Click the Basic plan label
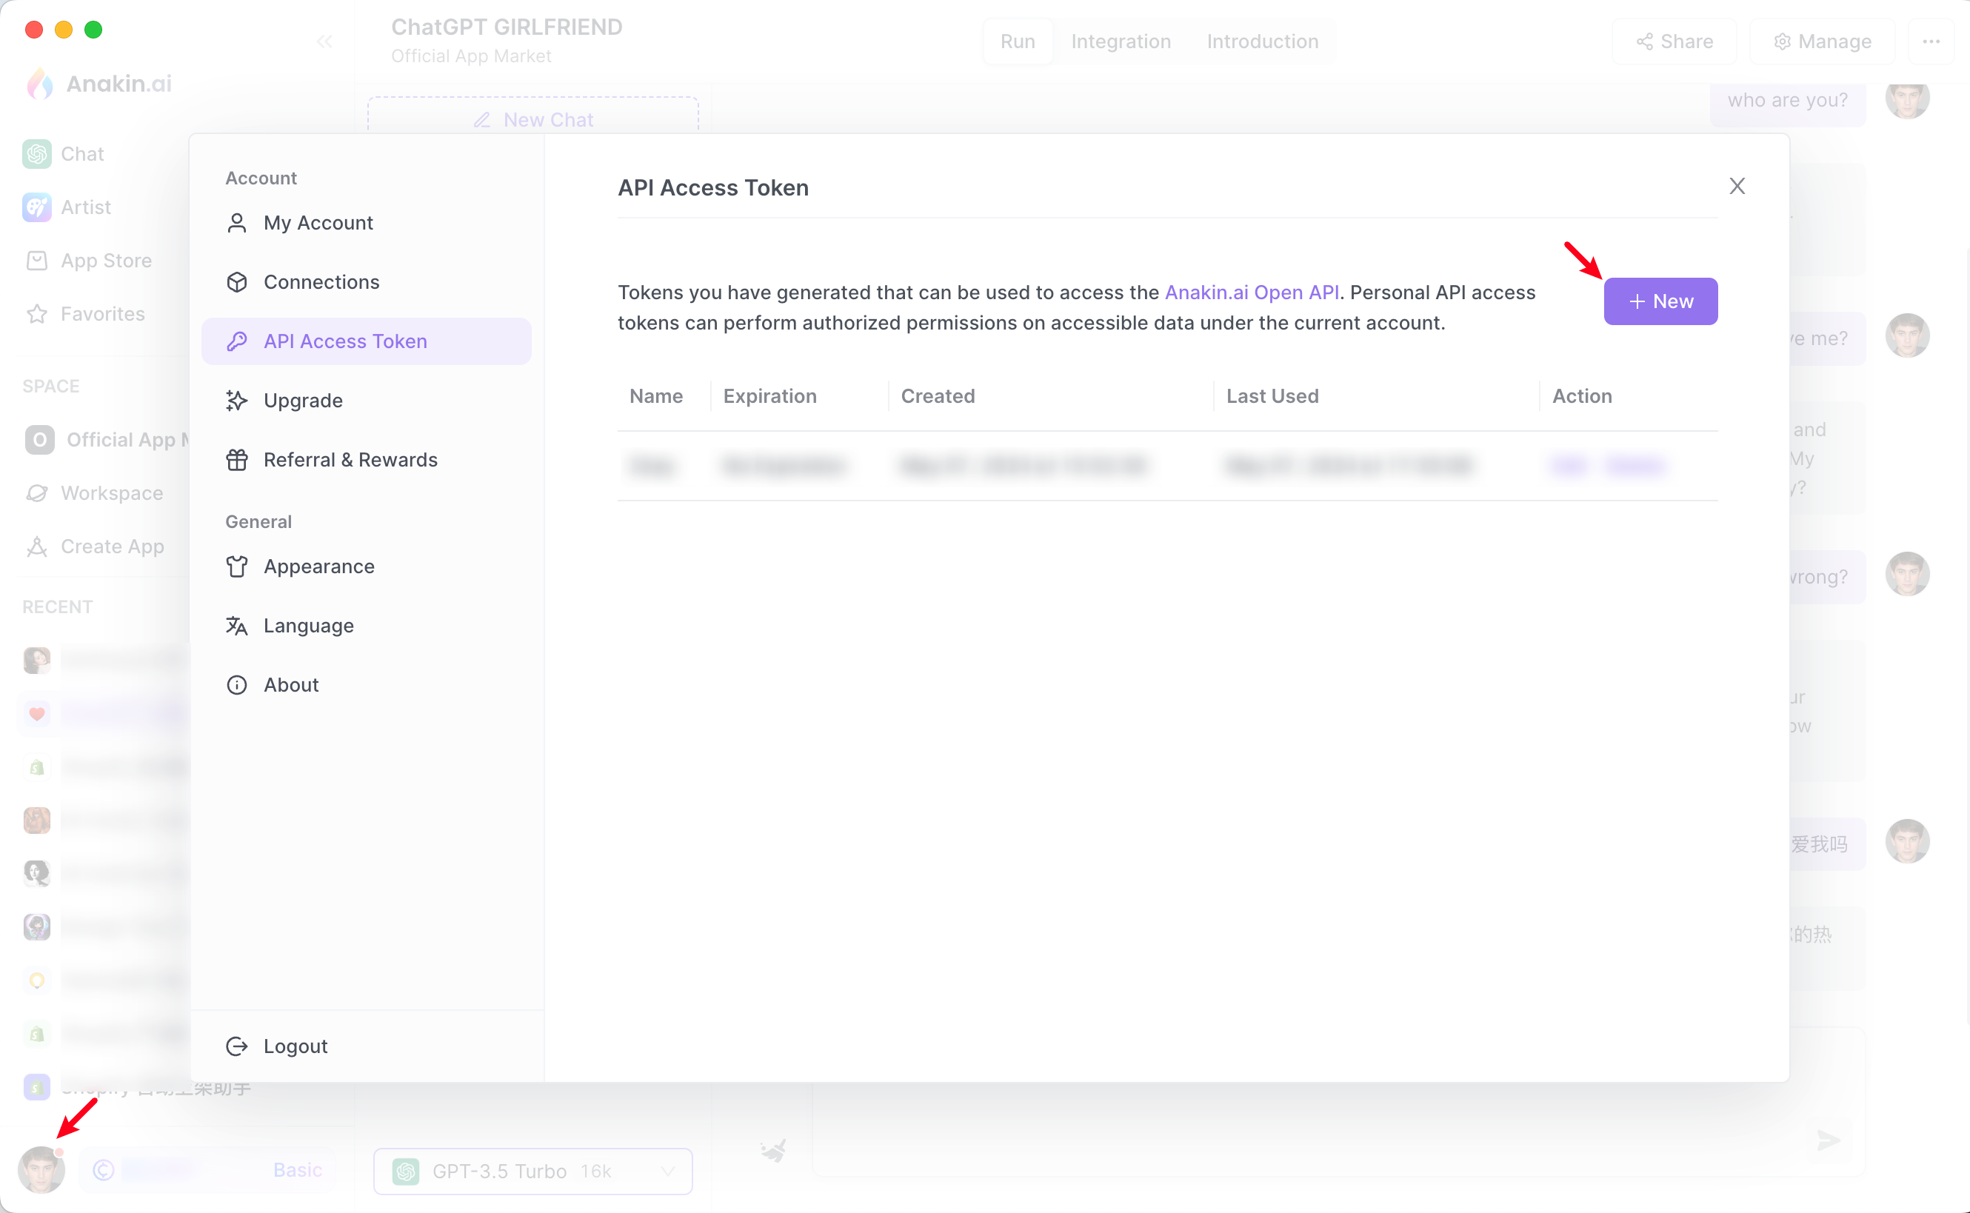This screenshot has height=1213, width=1970. [298, 1170]
